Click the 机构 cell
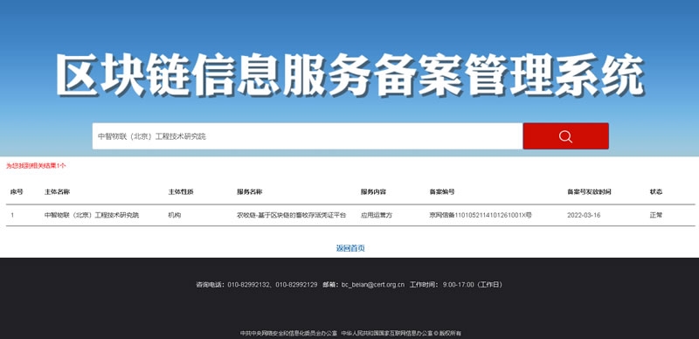The image size is (699, 339). click(x=174, y=215)
